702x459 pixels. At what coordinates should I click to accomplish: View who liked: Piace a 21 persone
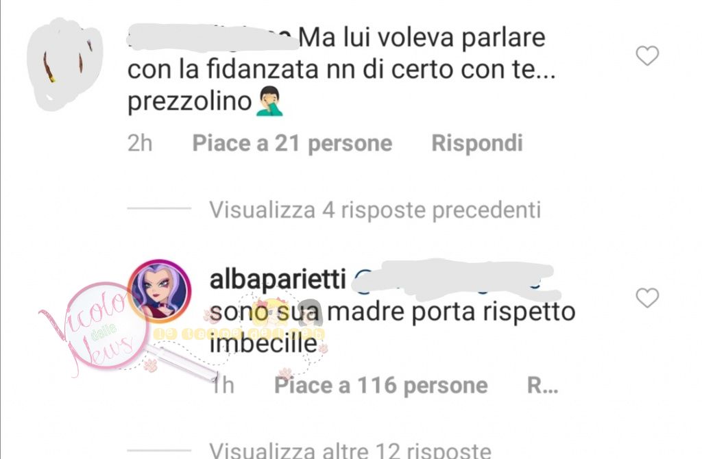292,144
